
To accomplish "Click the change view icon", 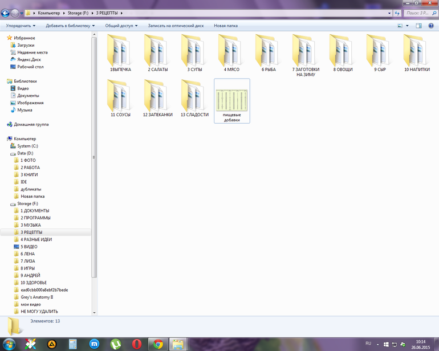I will coord(400,26).
